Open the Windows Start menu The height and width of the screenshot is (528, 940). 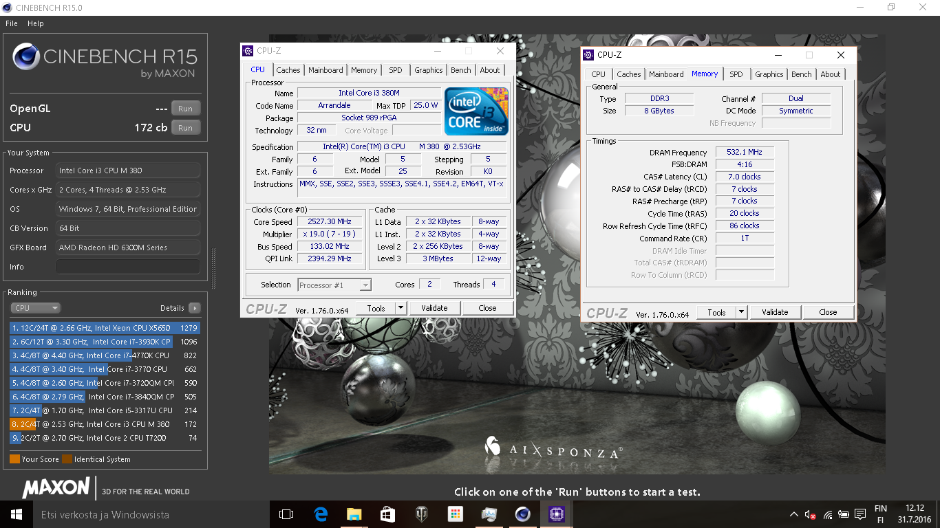17,514
